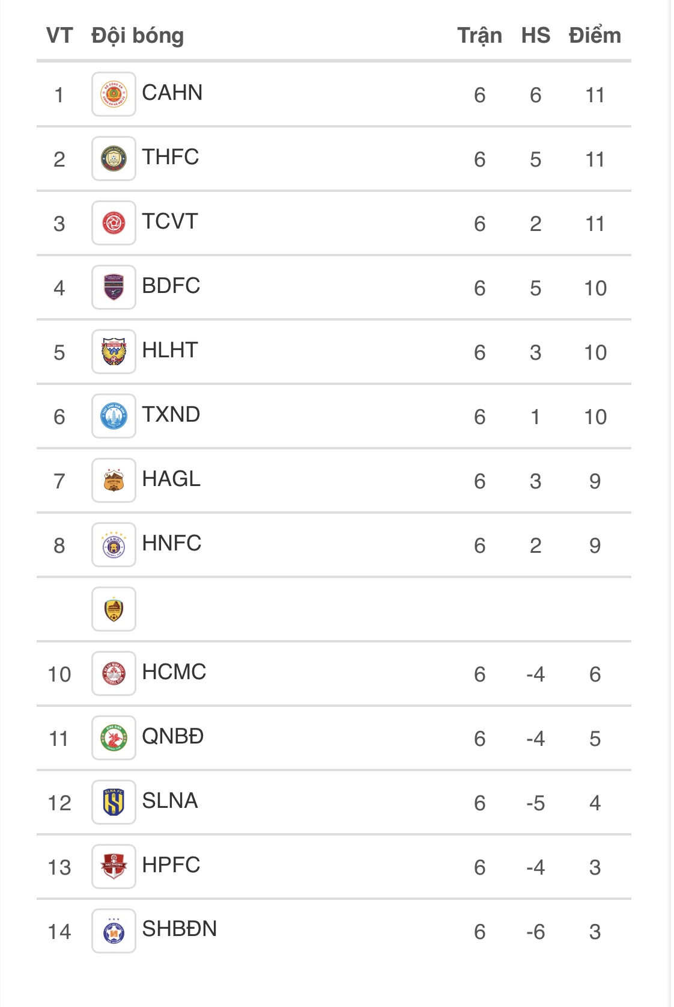
Task: Click the SHBĐN team name
Action: [x=180, y=929]
